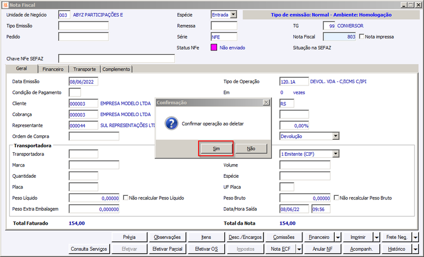Open the 1 Emitente (CIF) dropdown
Screen dimensions: 424x257
(x=336, y=154)
